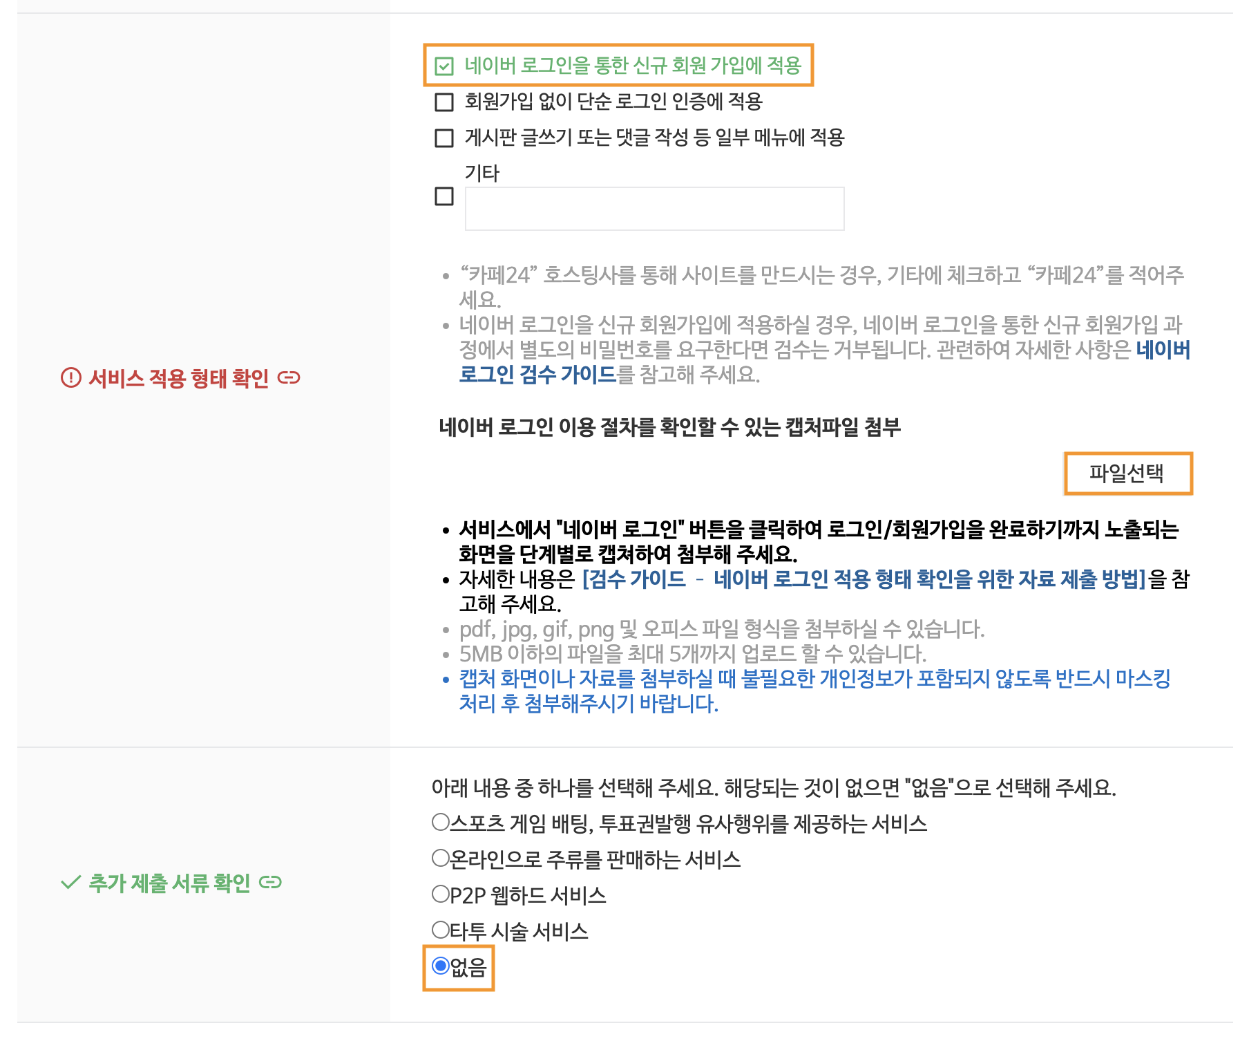Uncheck 네이버 로그인을 통한 신규 회원 가입에 적용
This screenshot has height=1041, width=1249.
[x=444, y=66]
